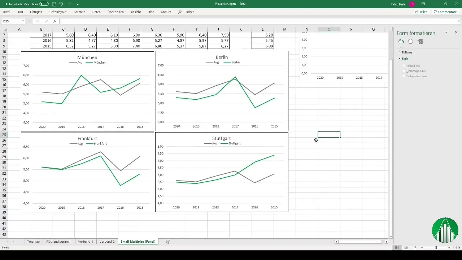Select the Einfarbige Linie radio button
This screenshot has height=260, width=462.
tap(404, 71)
